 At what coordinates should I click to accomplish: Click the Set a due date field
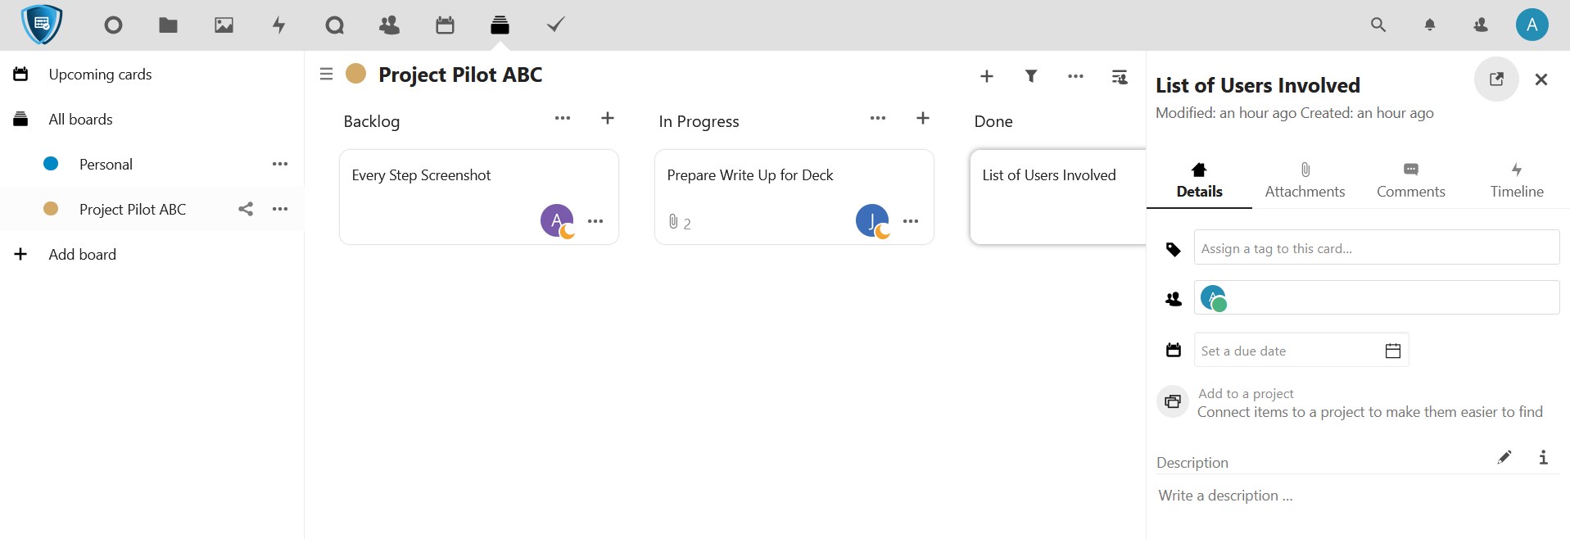[x=1286, y=351]
